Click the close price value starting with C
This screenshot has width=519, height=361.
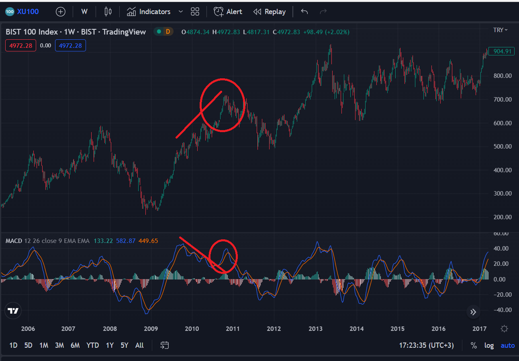(x=286, y=32)
